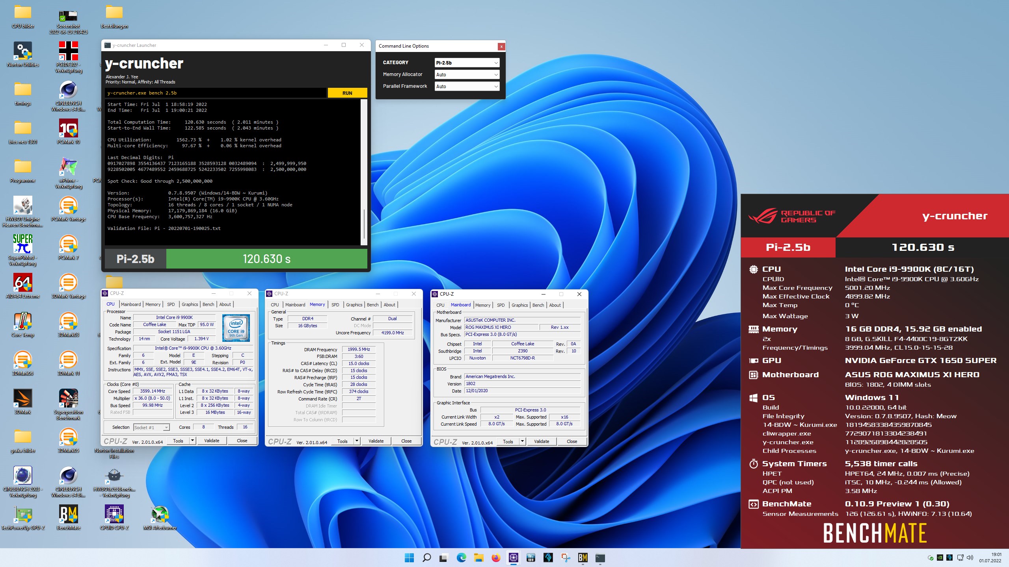Launch Superposition Benchmark icon
Image resolution: width=1009 pixels, height=567 pixels.
click(68, 404)
